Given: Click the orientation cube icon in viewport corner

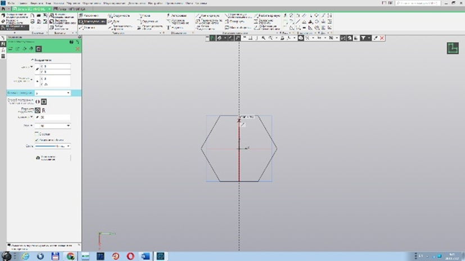Looking at the screenshot, I should [x=453, y=48].
